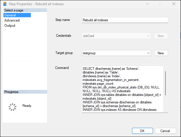181x137 pixels.
Task: Click the Ready status text
Action: point(27,106)
